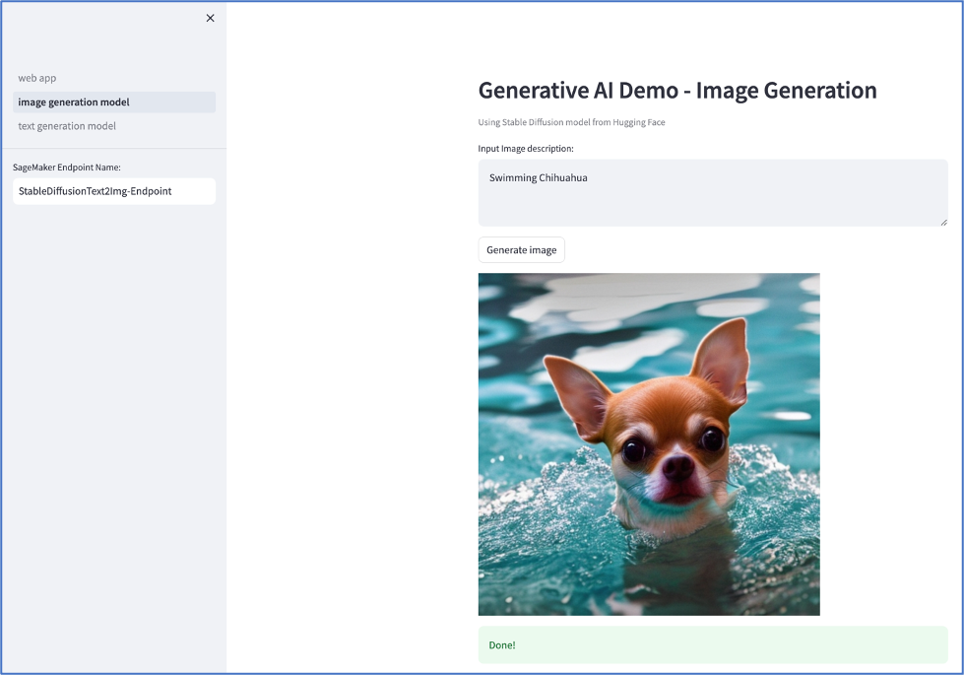Click the Generate image button
This screenshot has width=964, height=675.
click(521, 250)
